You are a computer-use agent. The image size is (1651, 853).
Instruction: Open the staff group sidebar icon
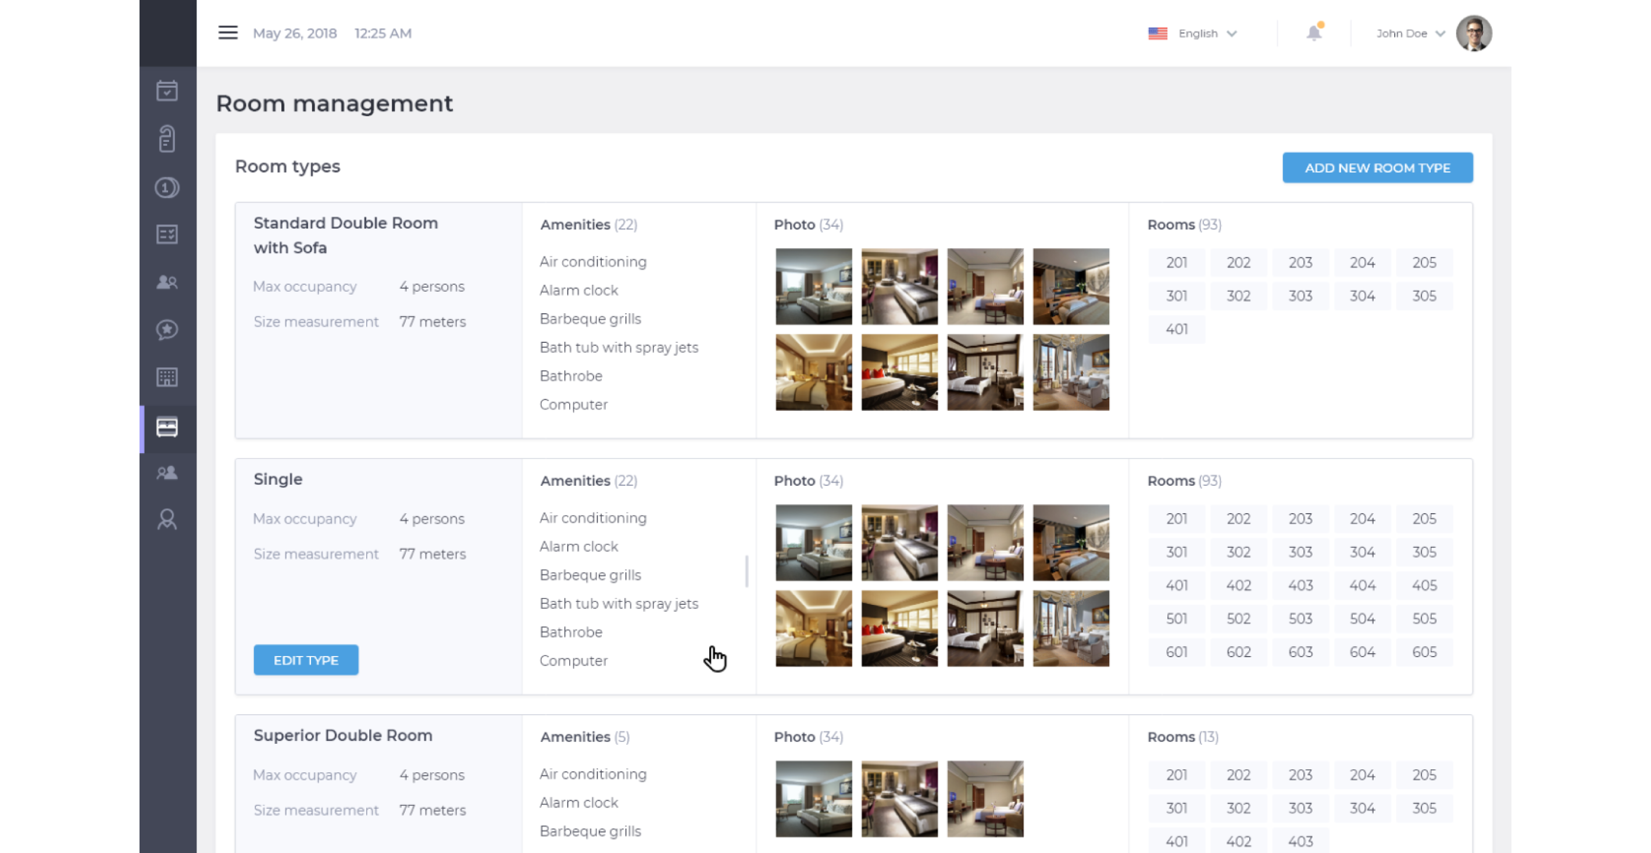[167, 472]
